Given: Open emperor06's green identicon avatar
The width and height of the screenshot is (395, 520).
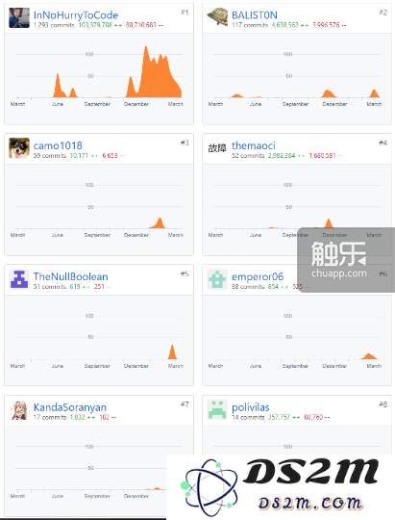Looking at the screenshot, I should pyautogui.click(x=217, y=279).
